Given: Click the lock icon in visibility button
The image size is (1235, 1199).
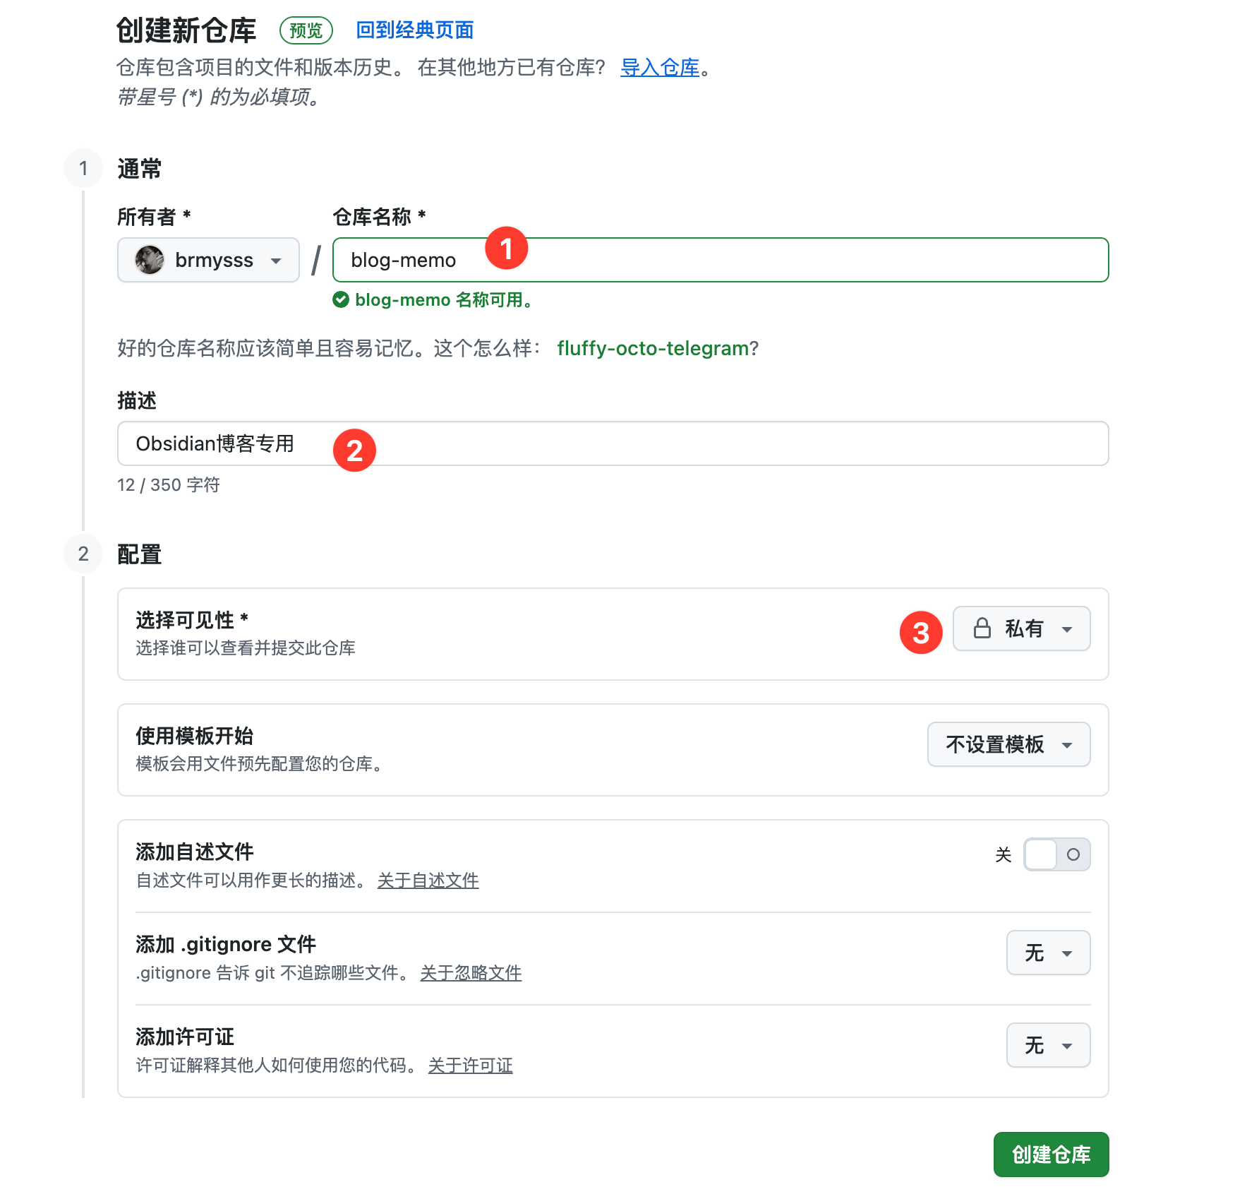Looking at the screenshot, I should 982,628.
